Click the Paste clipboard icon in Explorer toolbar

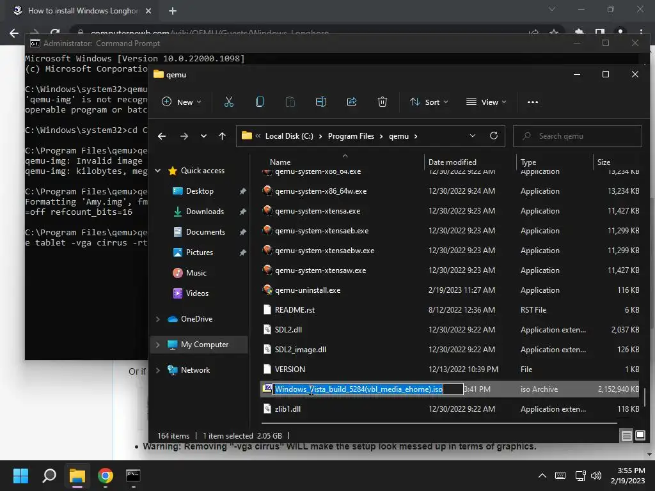[x=290, y=102]
